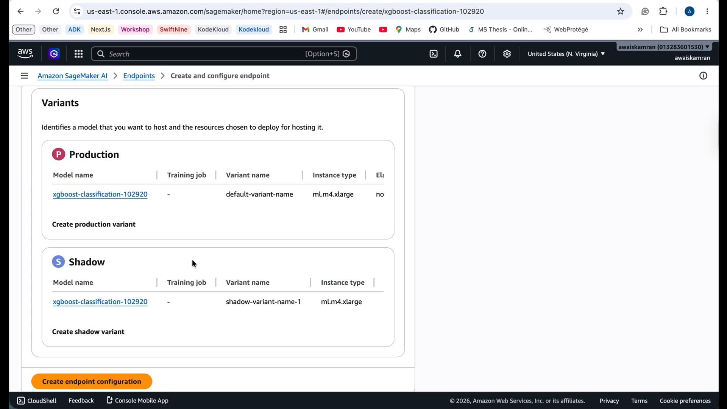
Task: Open Gmail bookmark
Action: (x=315, y=30)
